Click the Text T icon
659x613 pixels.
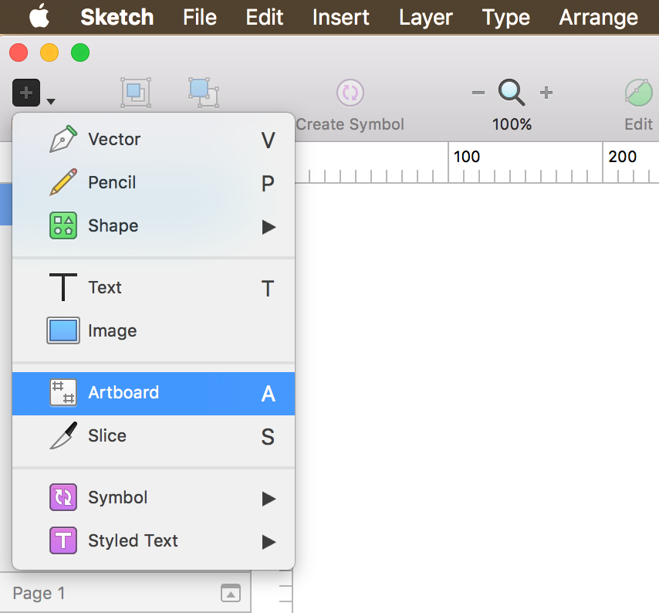(x=63, y=287)
